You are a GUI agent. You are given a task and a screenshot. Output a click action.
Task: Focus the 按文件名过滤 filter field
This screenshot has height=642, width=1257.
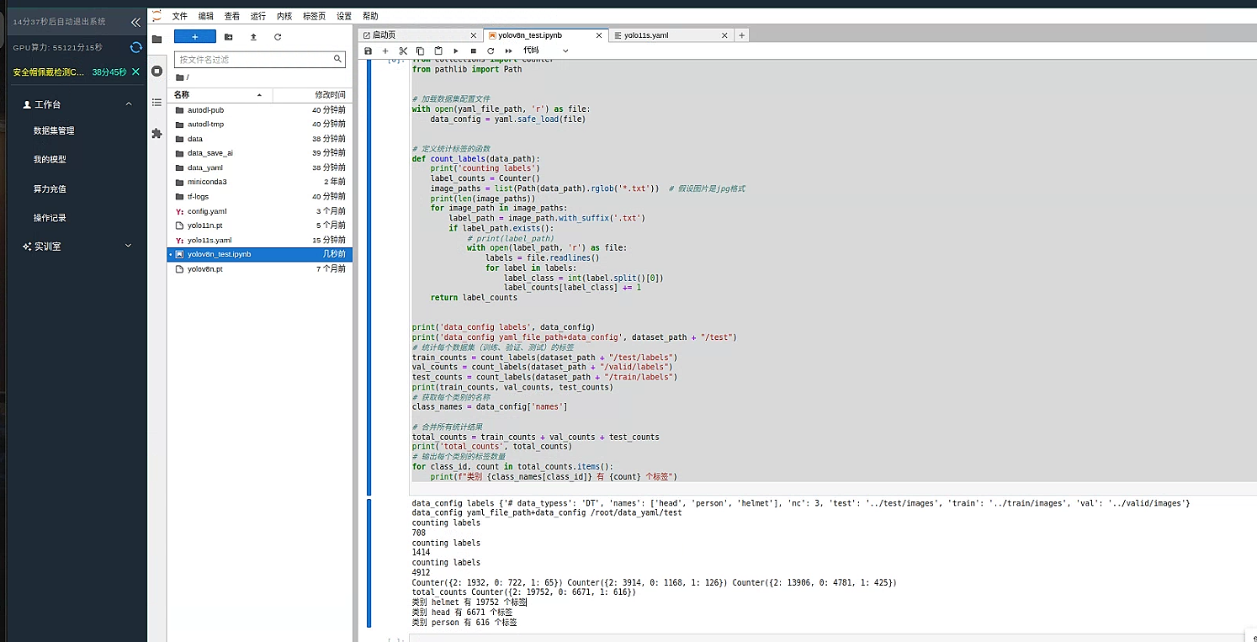[260, 60]
